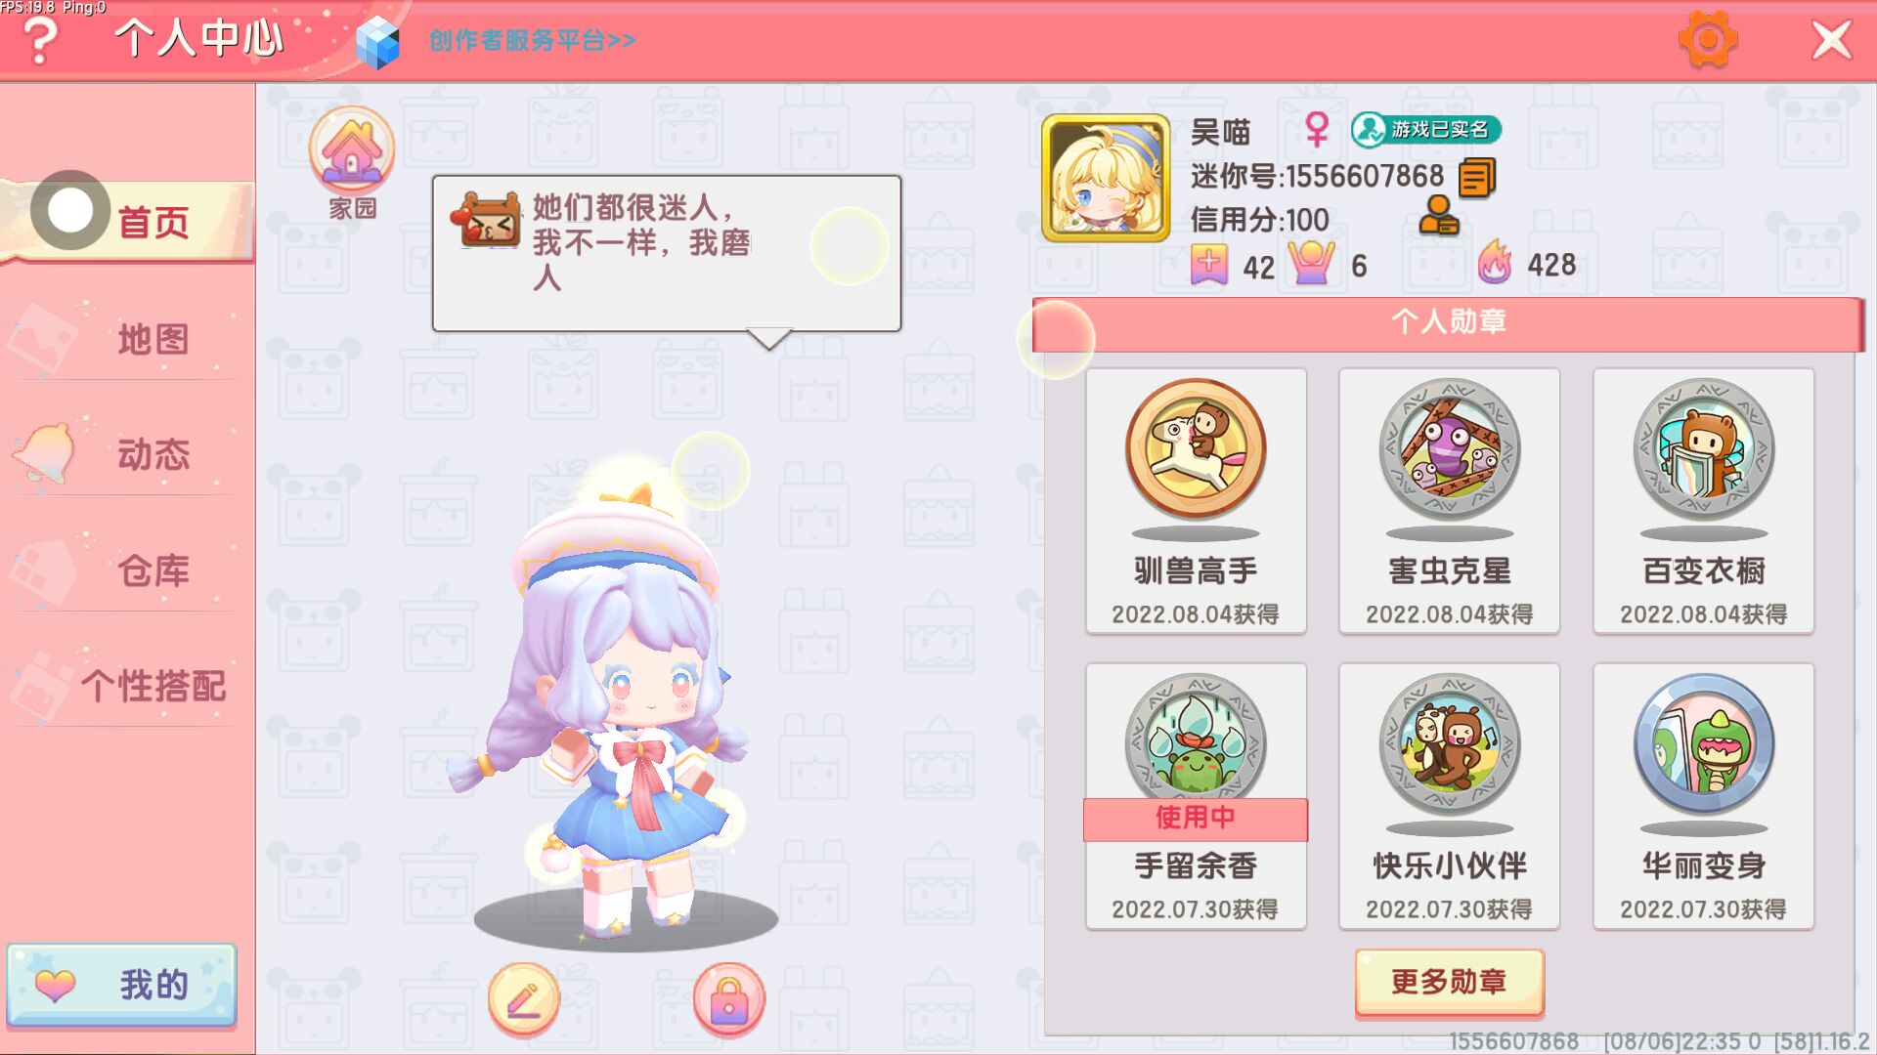The image size is (1877, 1055).
Task: Copy the 迷你号 with the clipboard icon
Action: [x=1477, y=178]
